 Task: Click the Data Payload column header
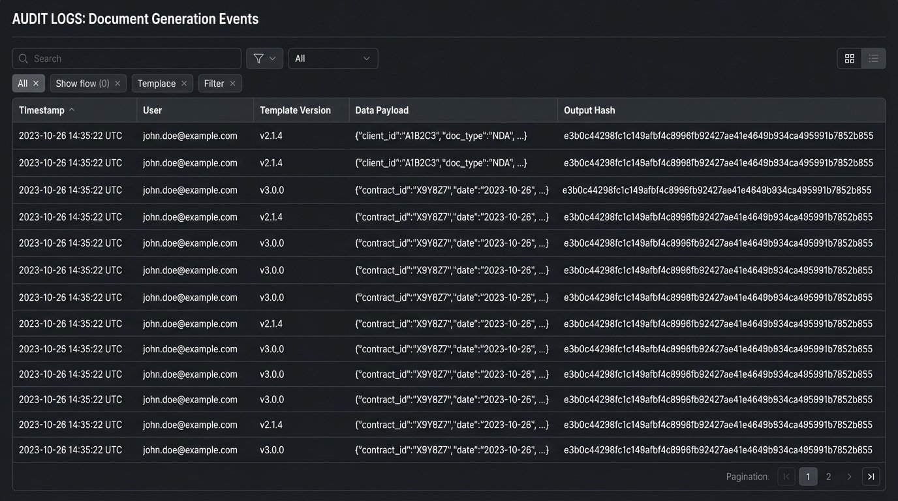click(x=382, y=110)
